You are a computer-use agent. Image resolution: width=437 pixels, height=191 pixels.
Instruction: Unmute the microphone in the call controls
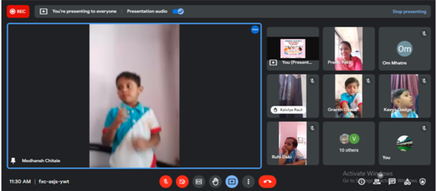coord(166,181)
